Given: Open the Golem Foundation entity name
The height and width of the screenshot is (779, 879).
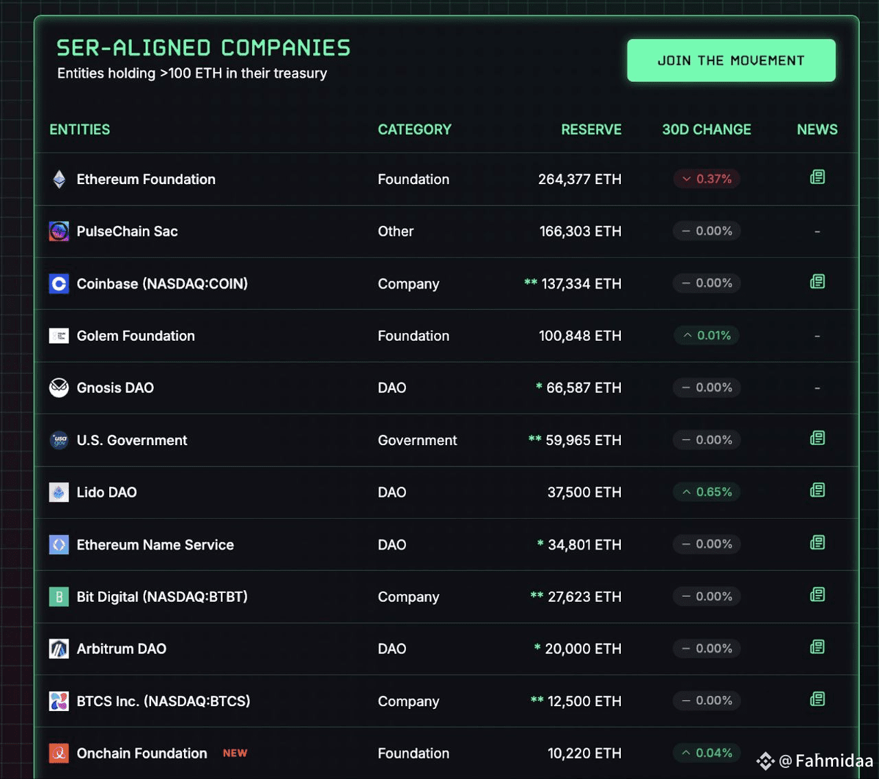Looking at the screenshot, I should [x=136, y=336].
